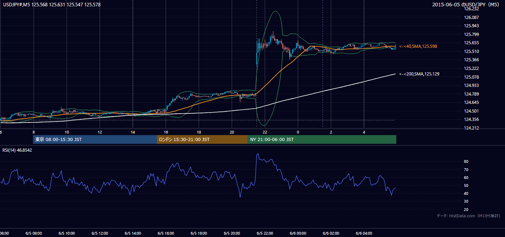Click price axis value 125.078
The width and height of the screenshot is (505, 237).
[x=472, y=77]
